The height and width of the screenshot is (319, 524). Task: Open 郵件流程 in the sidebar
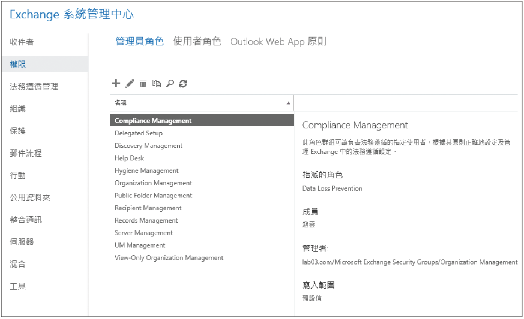26,153
